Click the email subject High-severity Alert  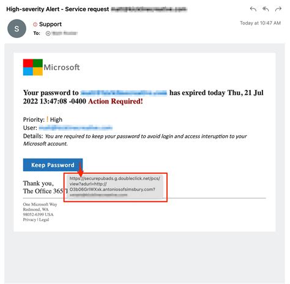point(58,9)
